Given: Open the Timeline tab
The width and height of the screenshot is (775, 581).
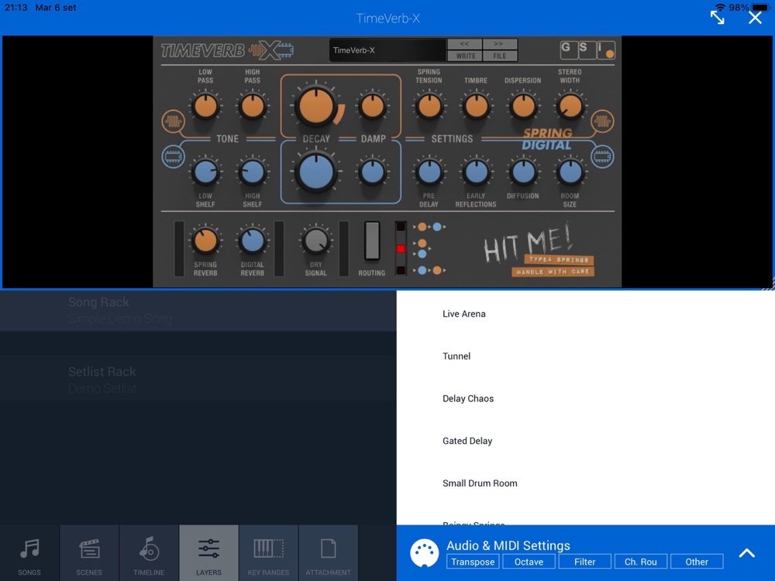Looking at the screenshot, I should (149, 553).
